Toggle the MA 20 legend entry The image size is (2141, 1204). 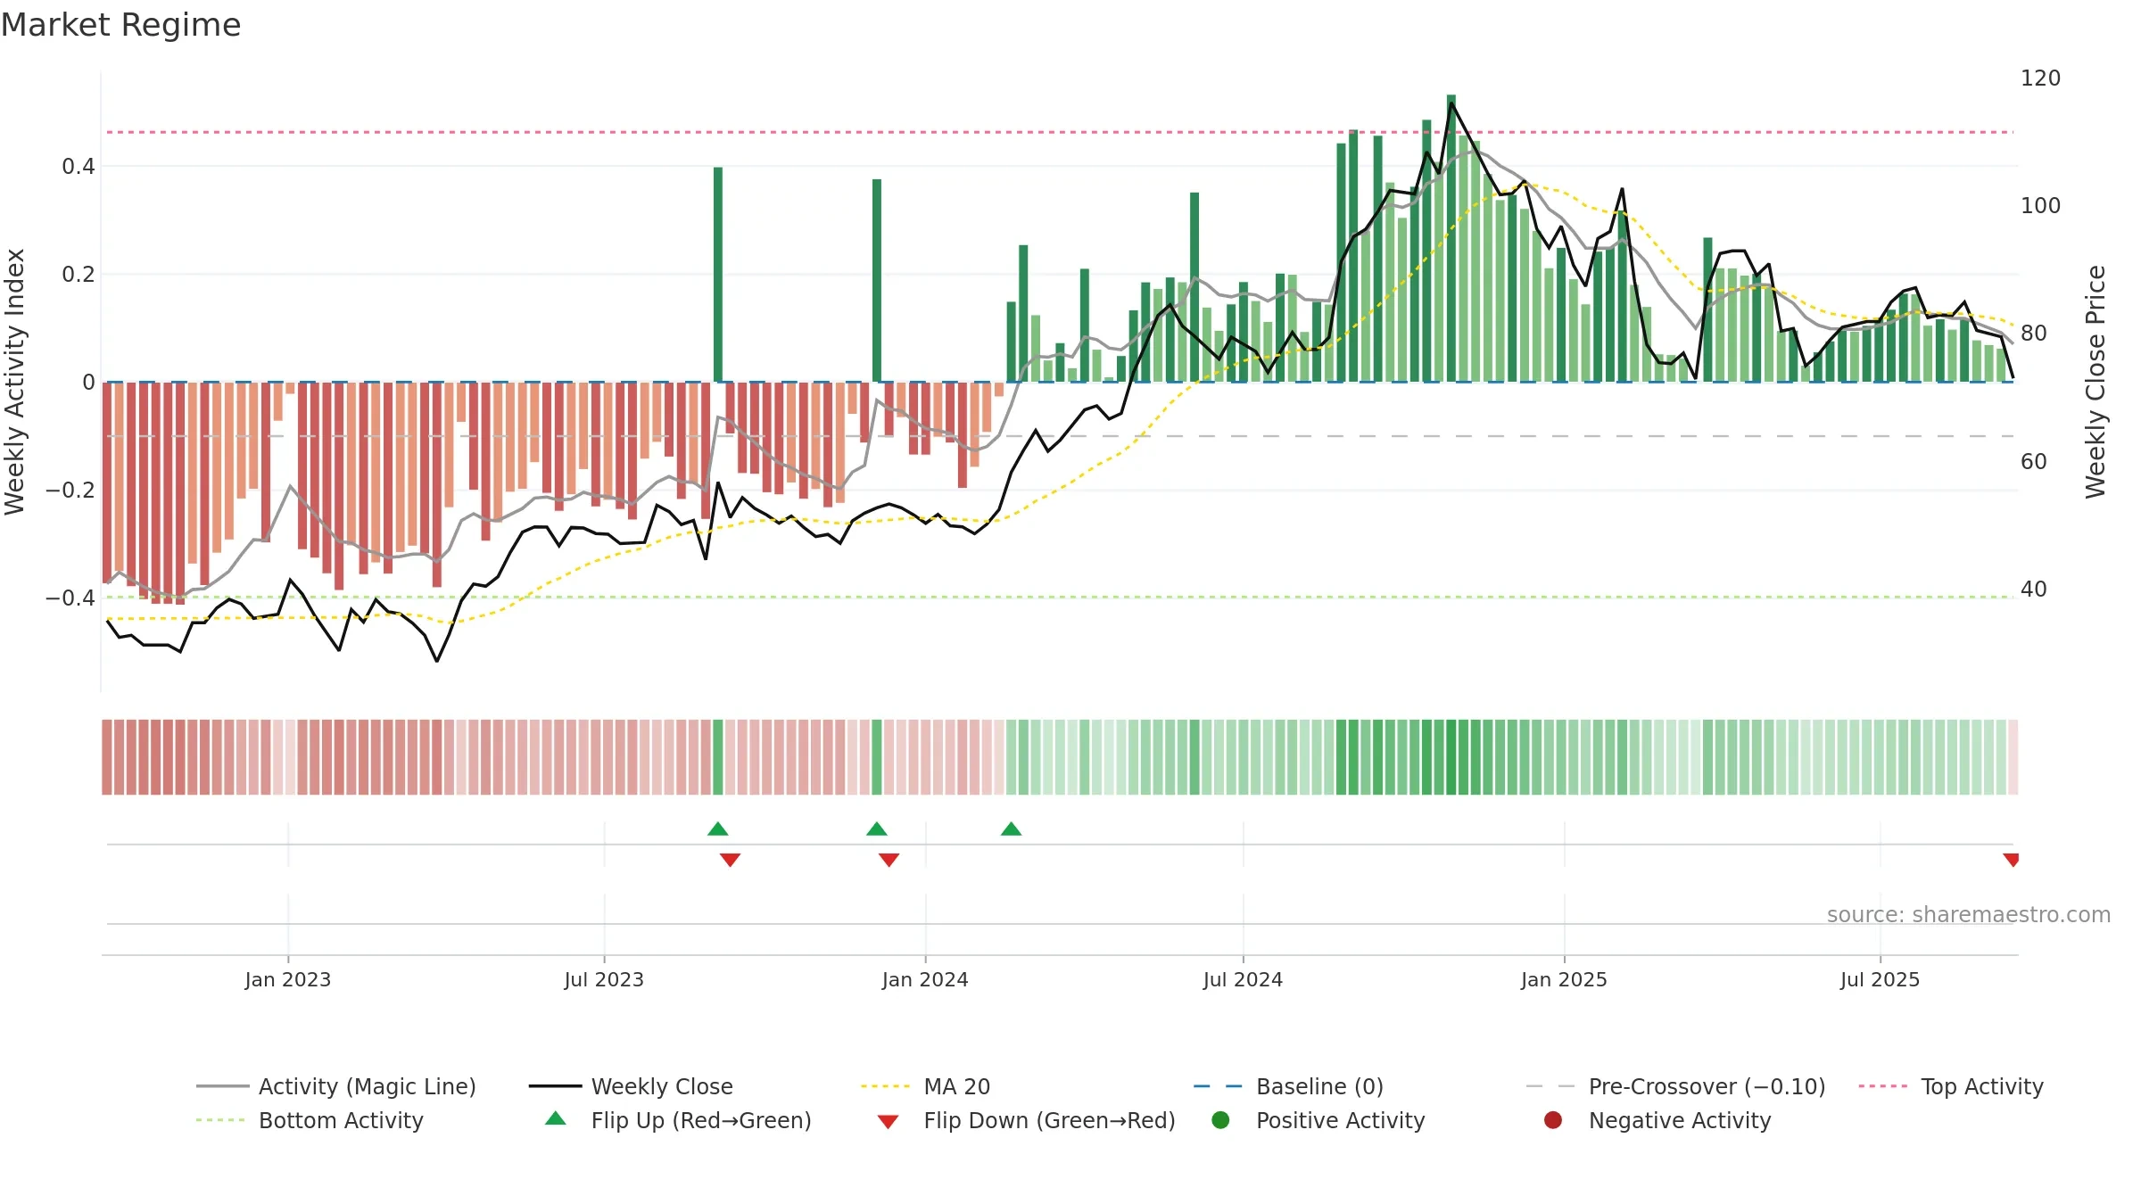[925, 1086]
